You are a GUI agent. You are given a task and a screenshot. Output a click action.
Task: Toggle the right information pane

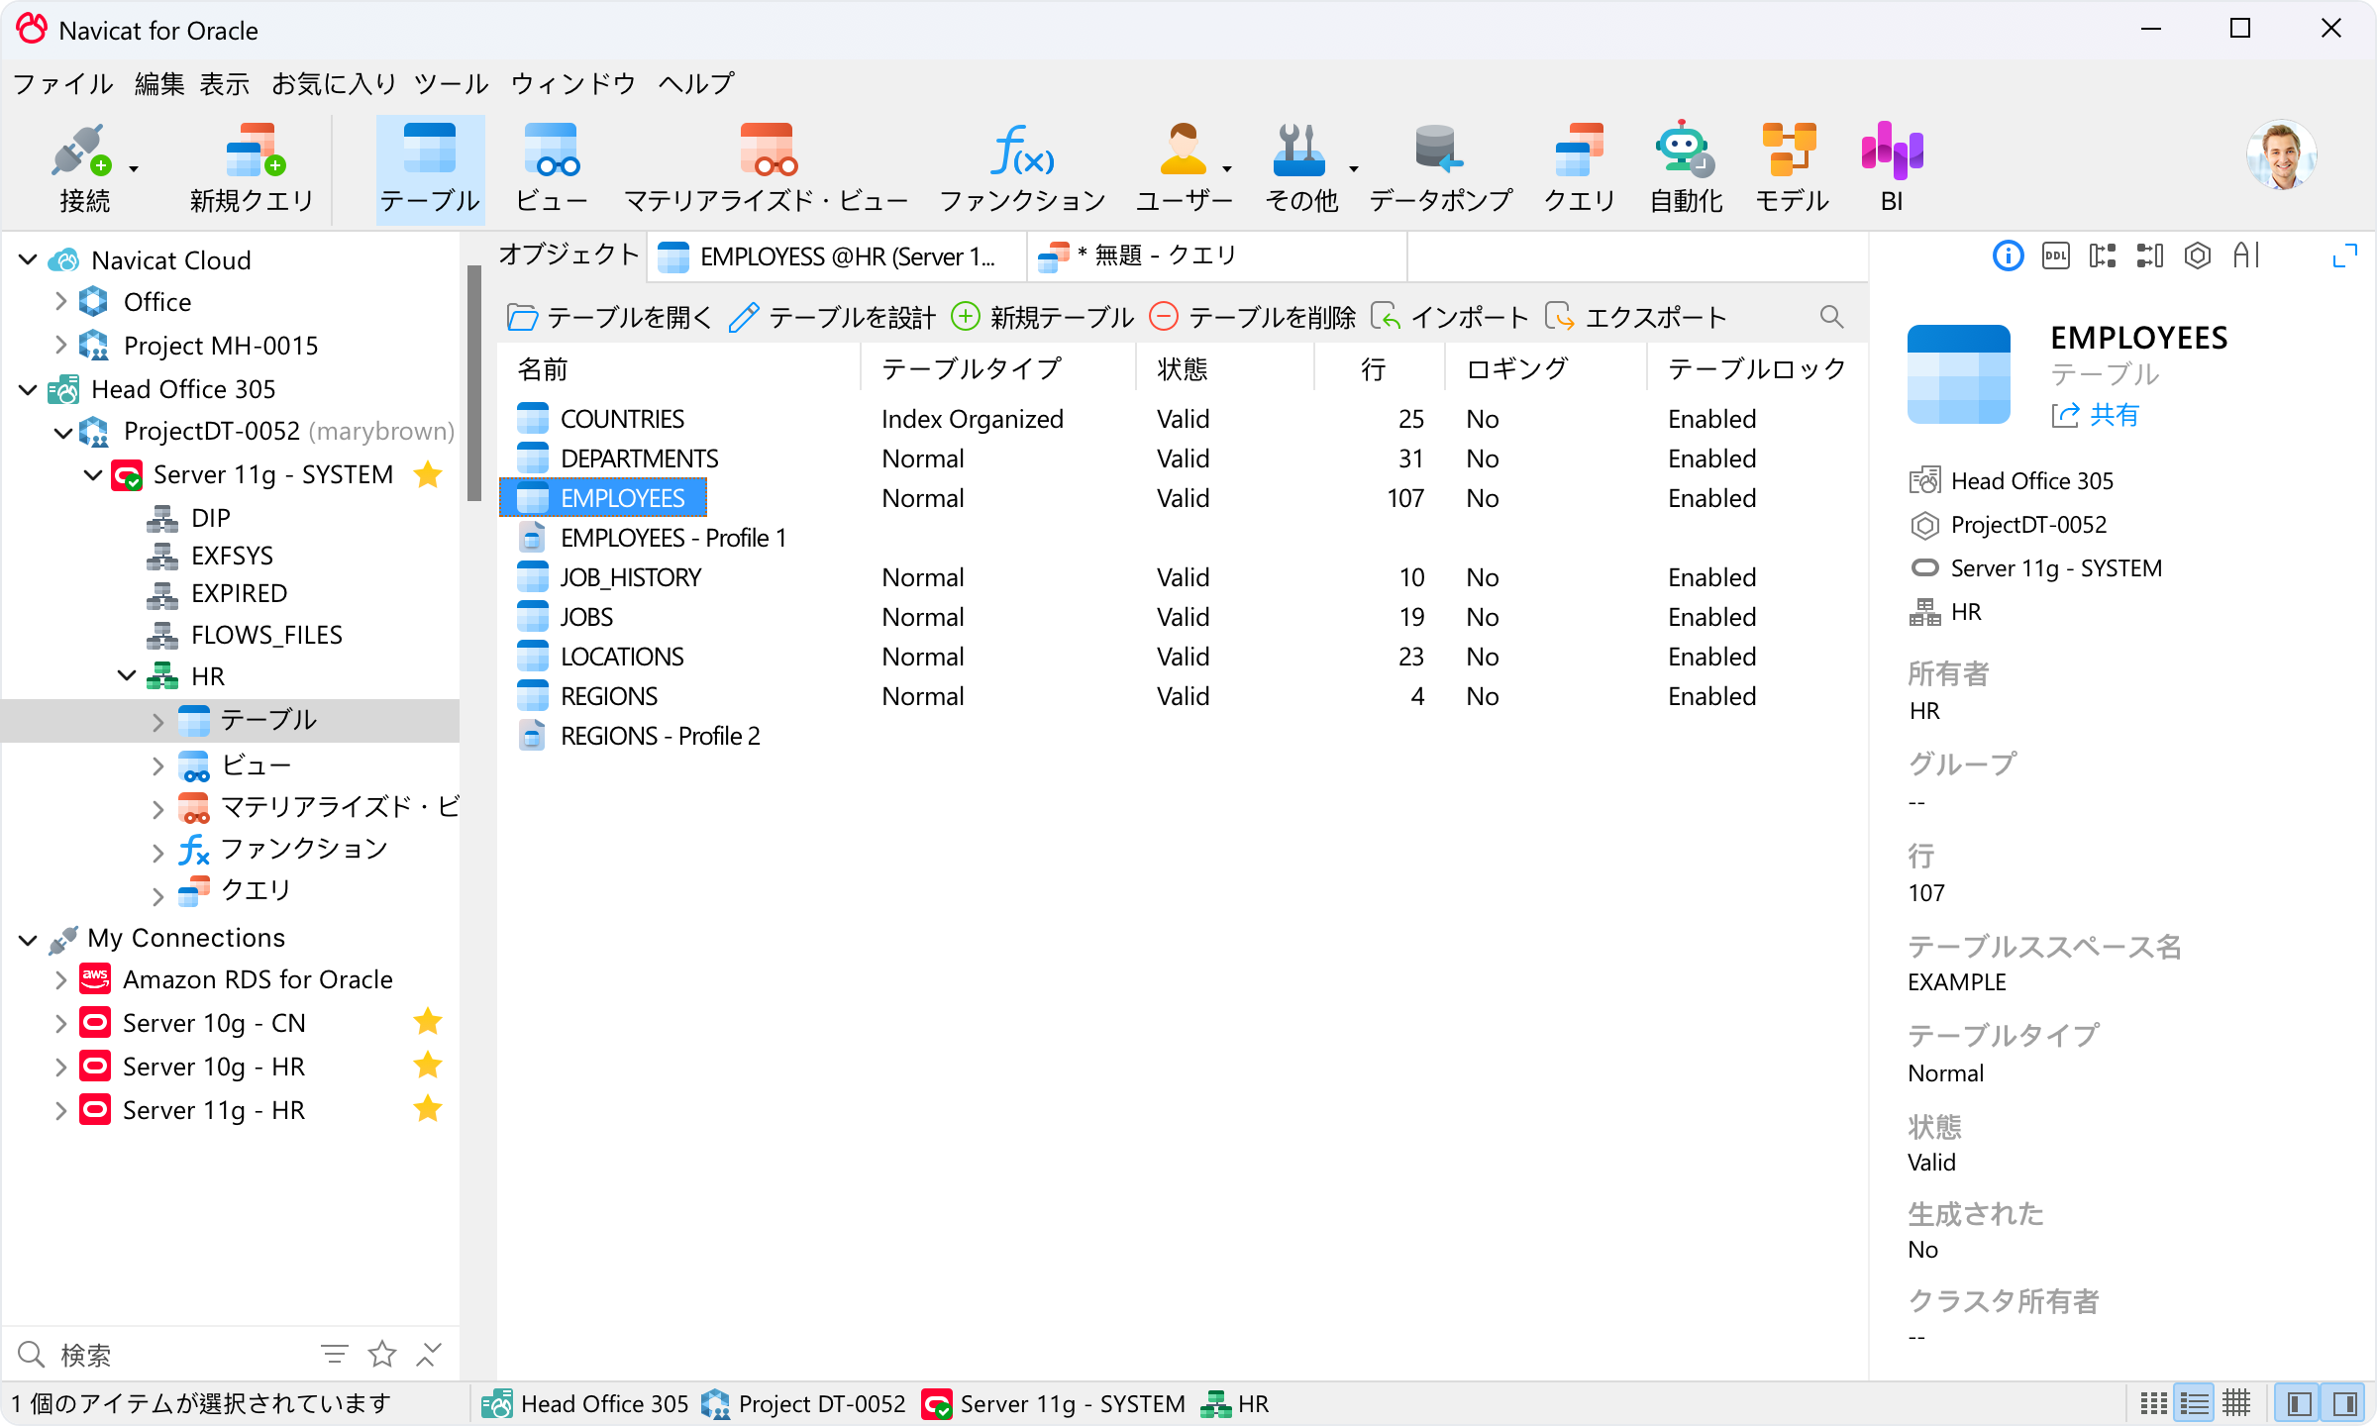pyautogui.click(x=2345, y=1403)
